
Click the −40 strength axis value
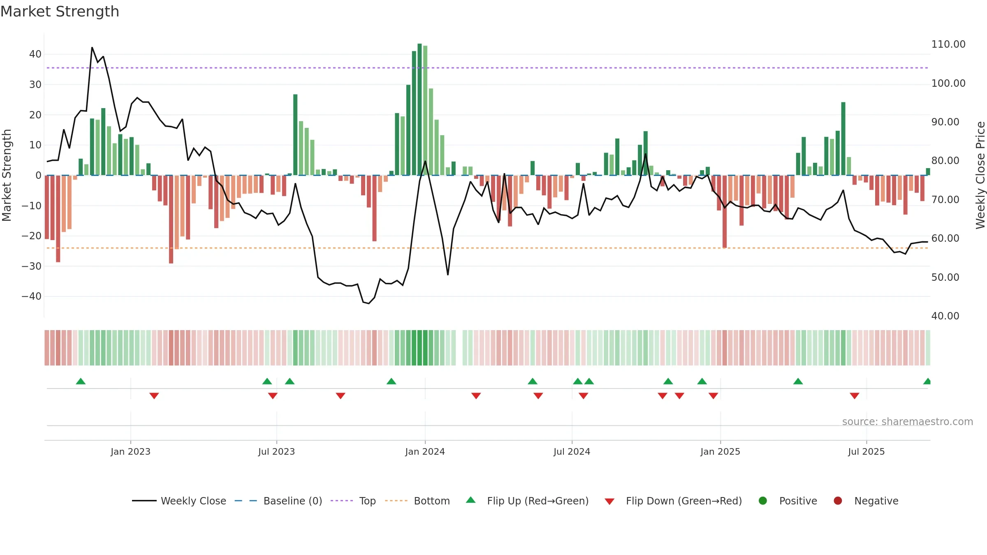[32, 296]
